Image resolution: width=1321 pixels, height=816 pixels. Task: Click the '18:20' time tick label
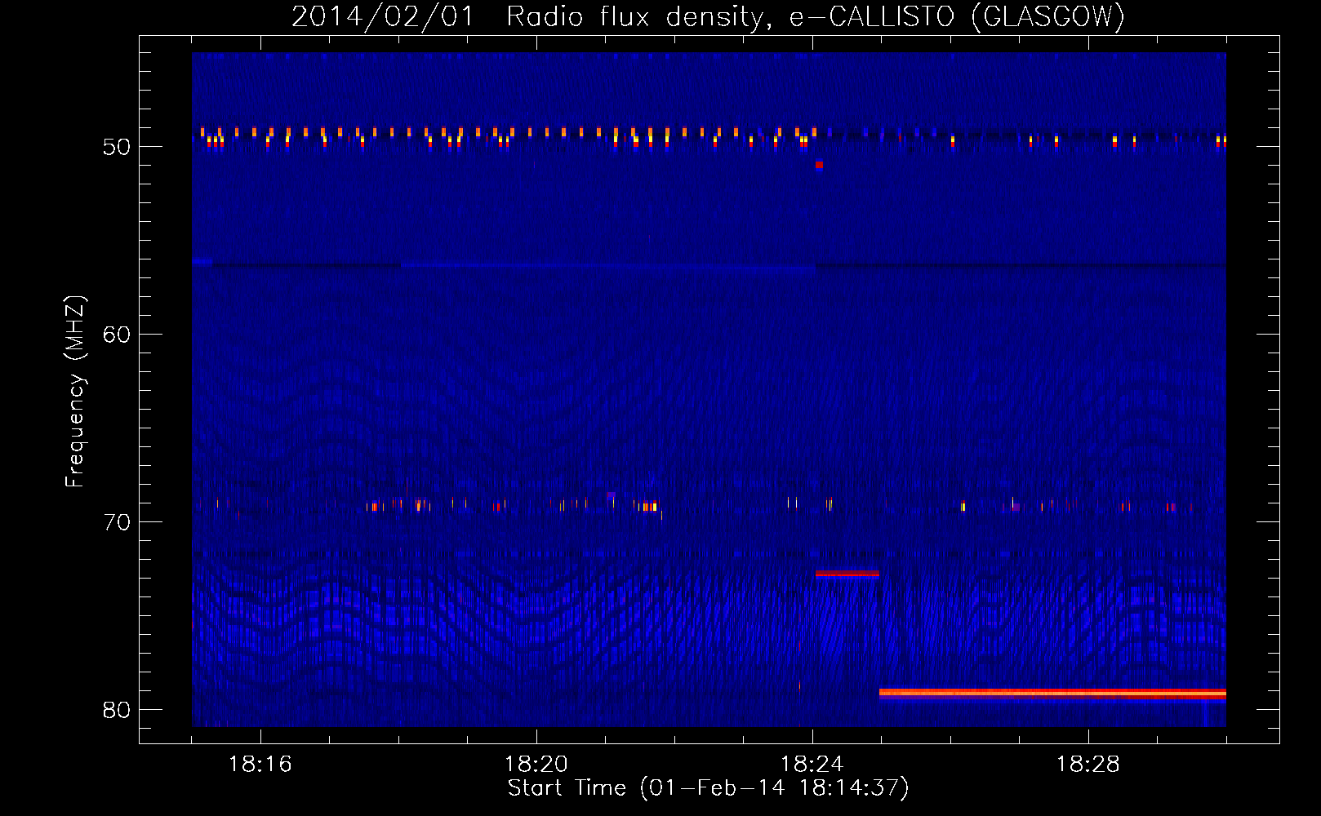point(536,765)
